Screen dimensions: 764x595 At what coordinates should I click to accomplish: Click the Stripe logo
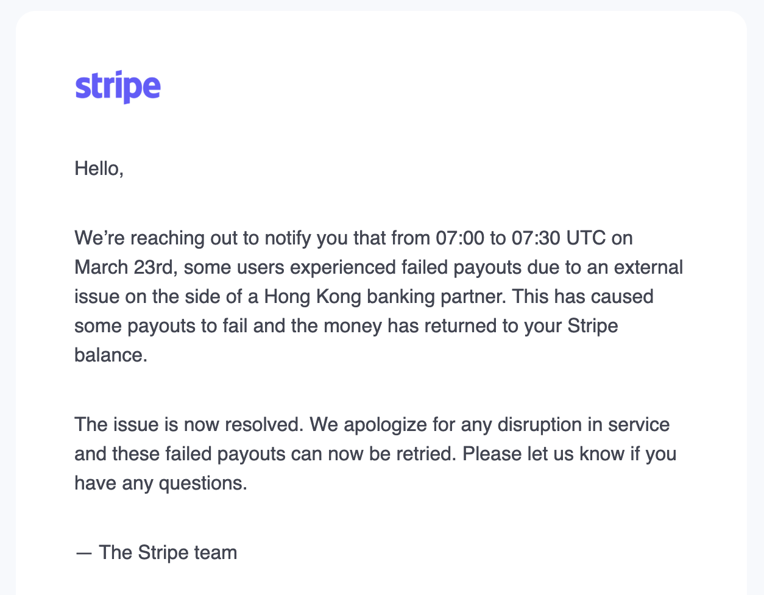click(118, 87)
